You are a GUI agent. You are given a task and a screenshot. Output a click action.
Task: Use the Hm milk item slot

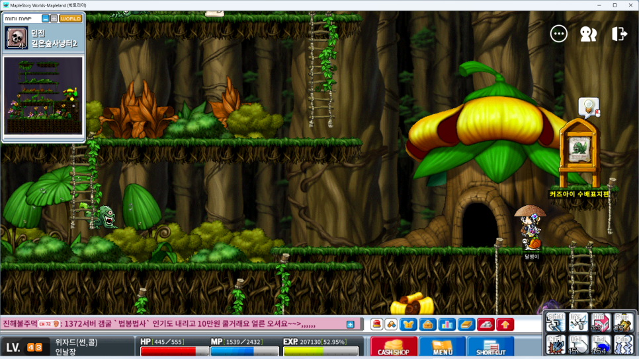(600, 323)
